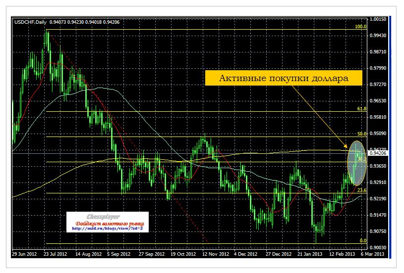Click the 38.2 Fibonacci level label
Viewport: 404px width, 273px height.
pyautogui.click(x=361, y=159)
